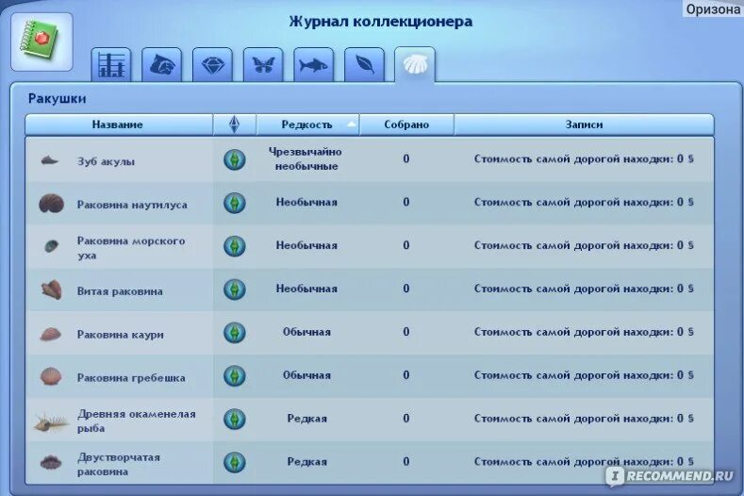The width and height of the screenshot is (744, 496).
Task: Sort by Редкость column header
Action: click(x=308, y=124)
